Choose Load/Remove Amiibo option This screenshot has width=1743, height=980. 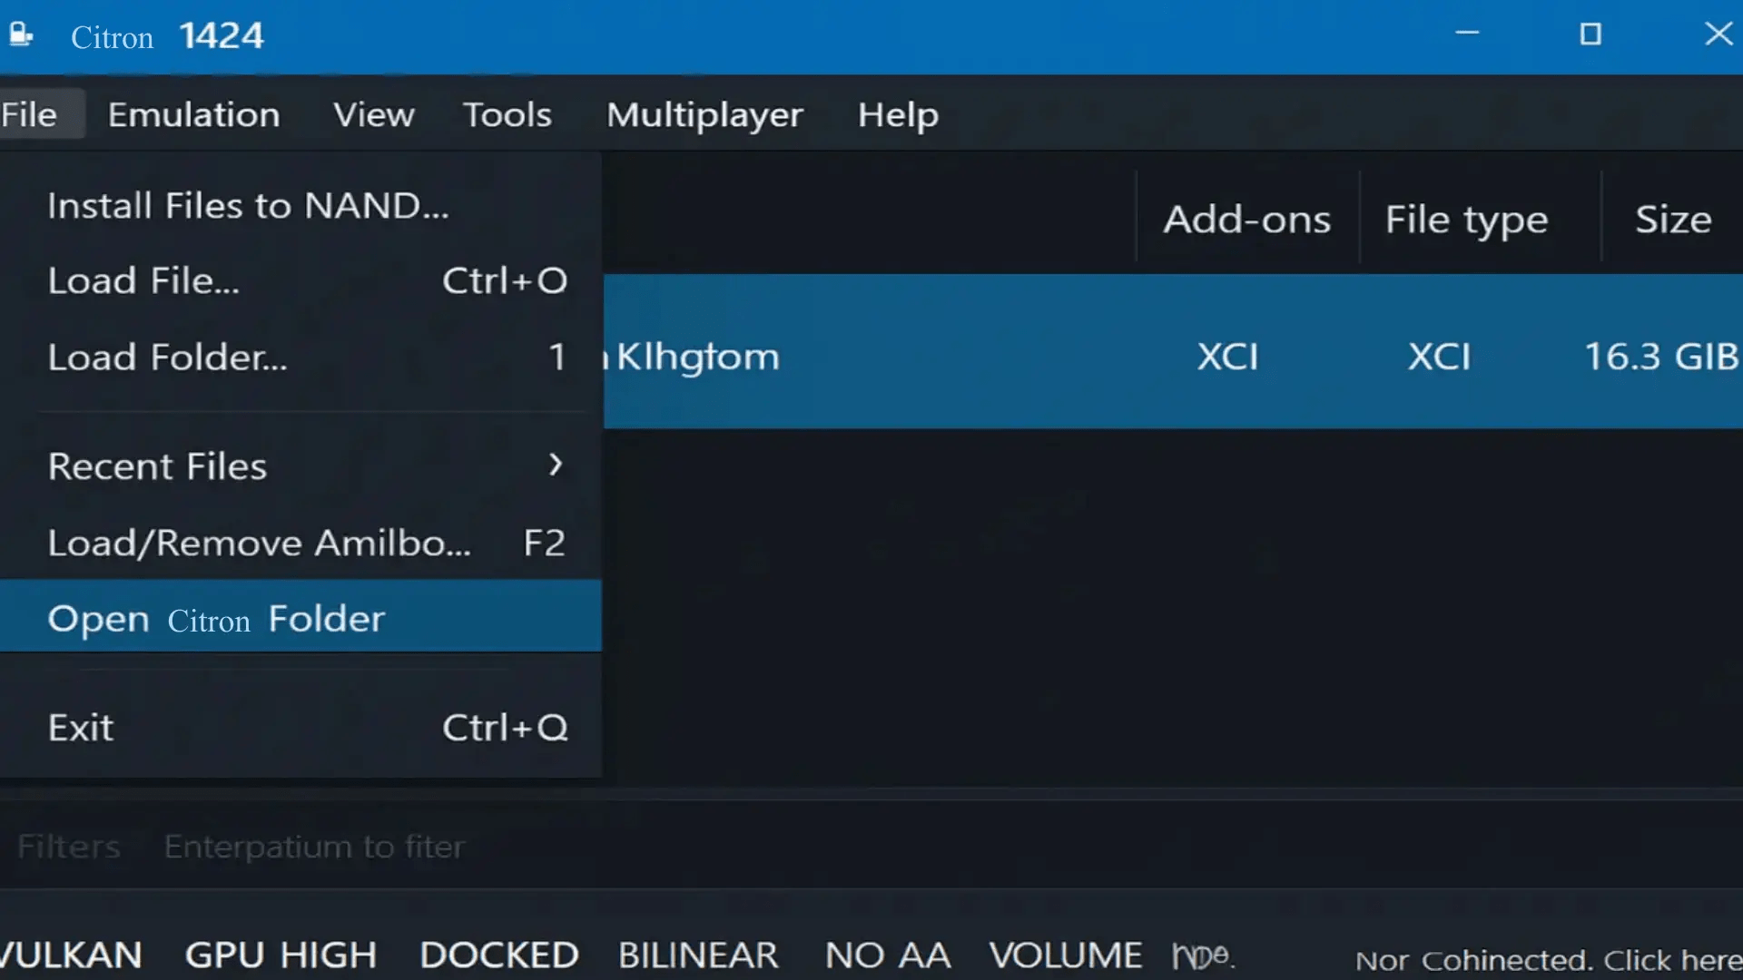click(259, 543)
